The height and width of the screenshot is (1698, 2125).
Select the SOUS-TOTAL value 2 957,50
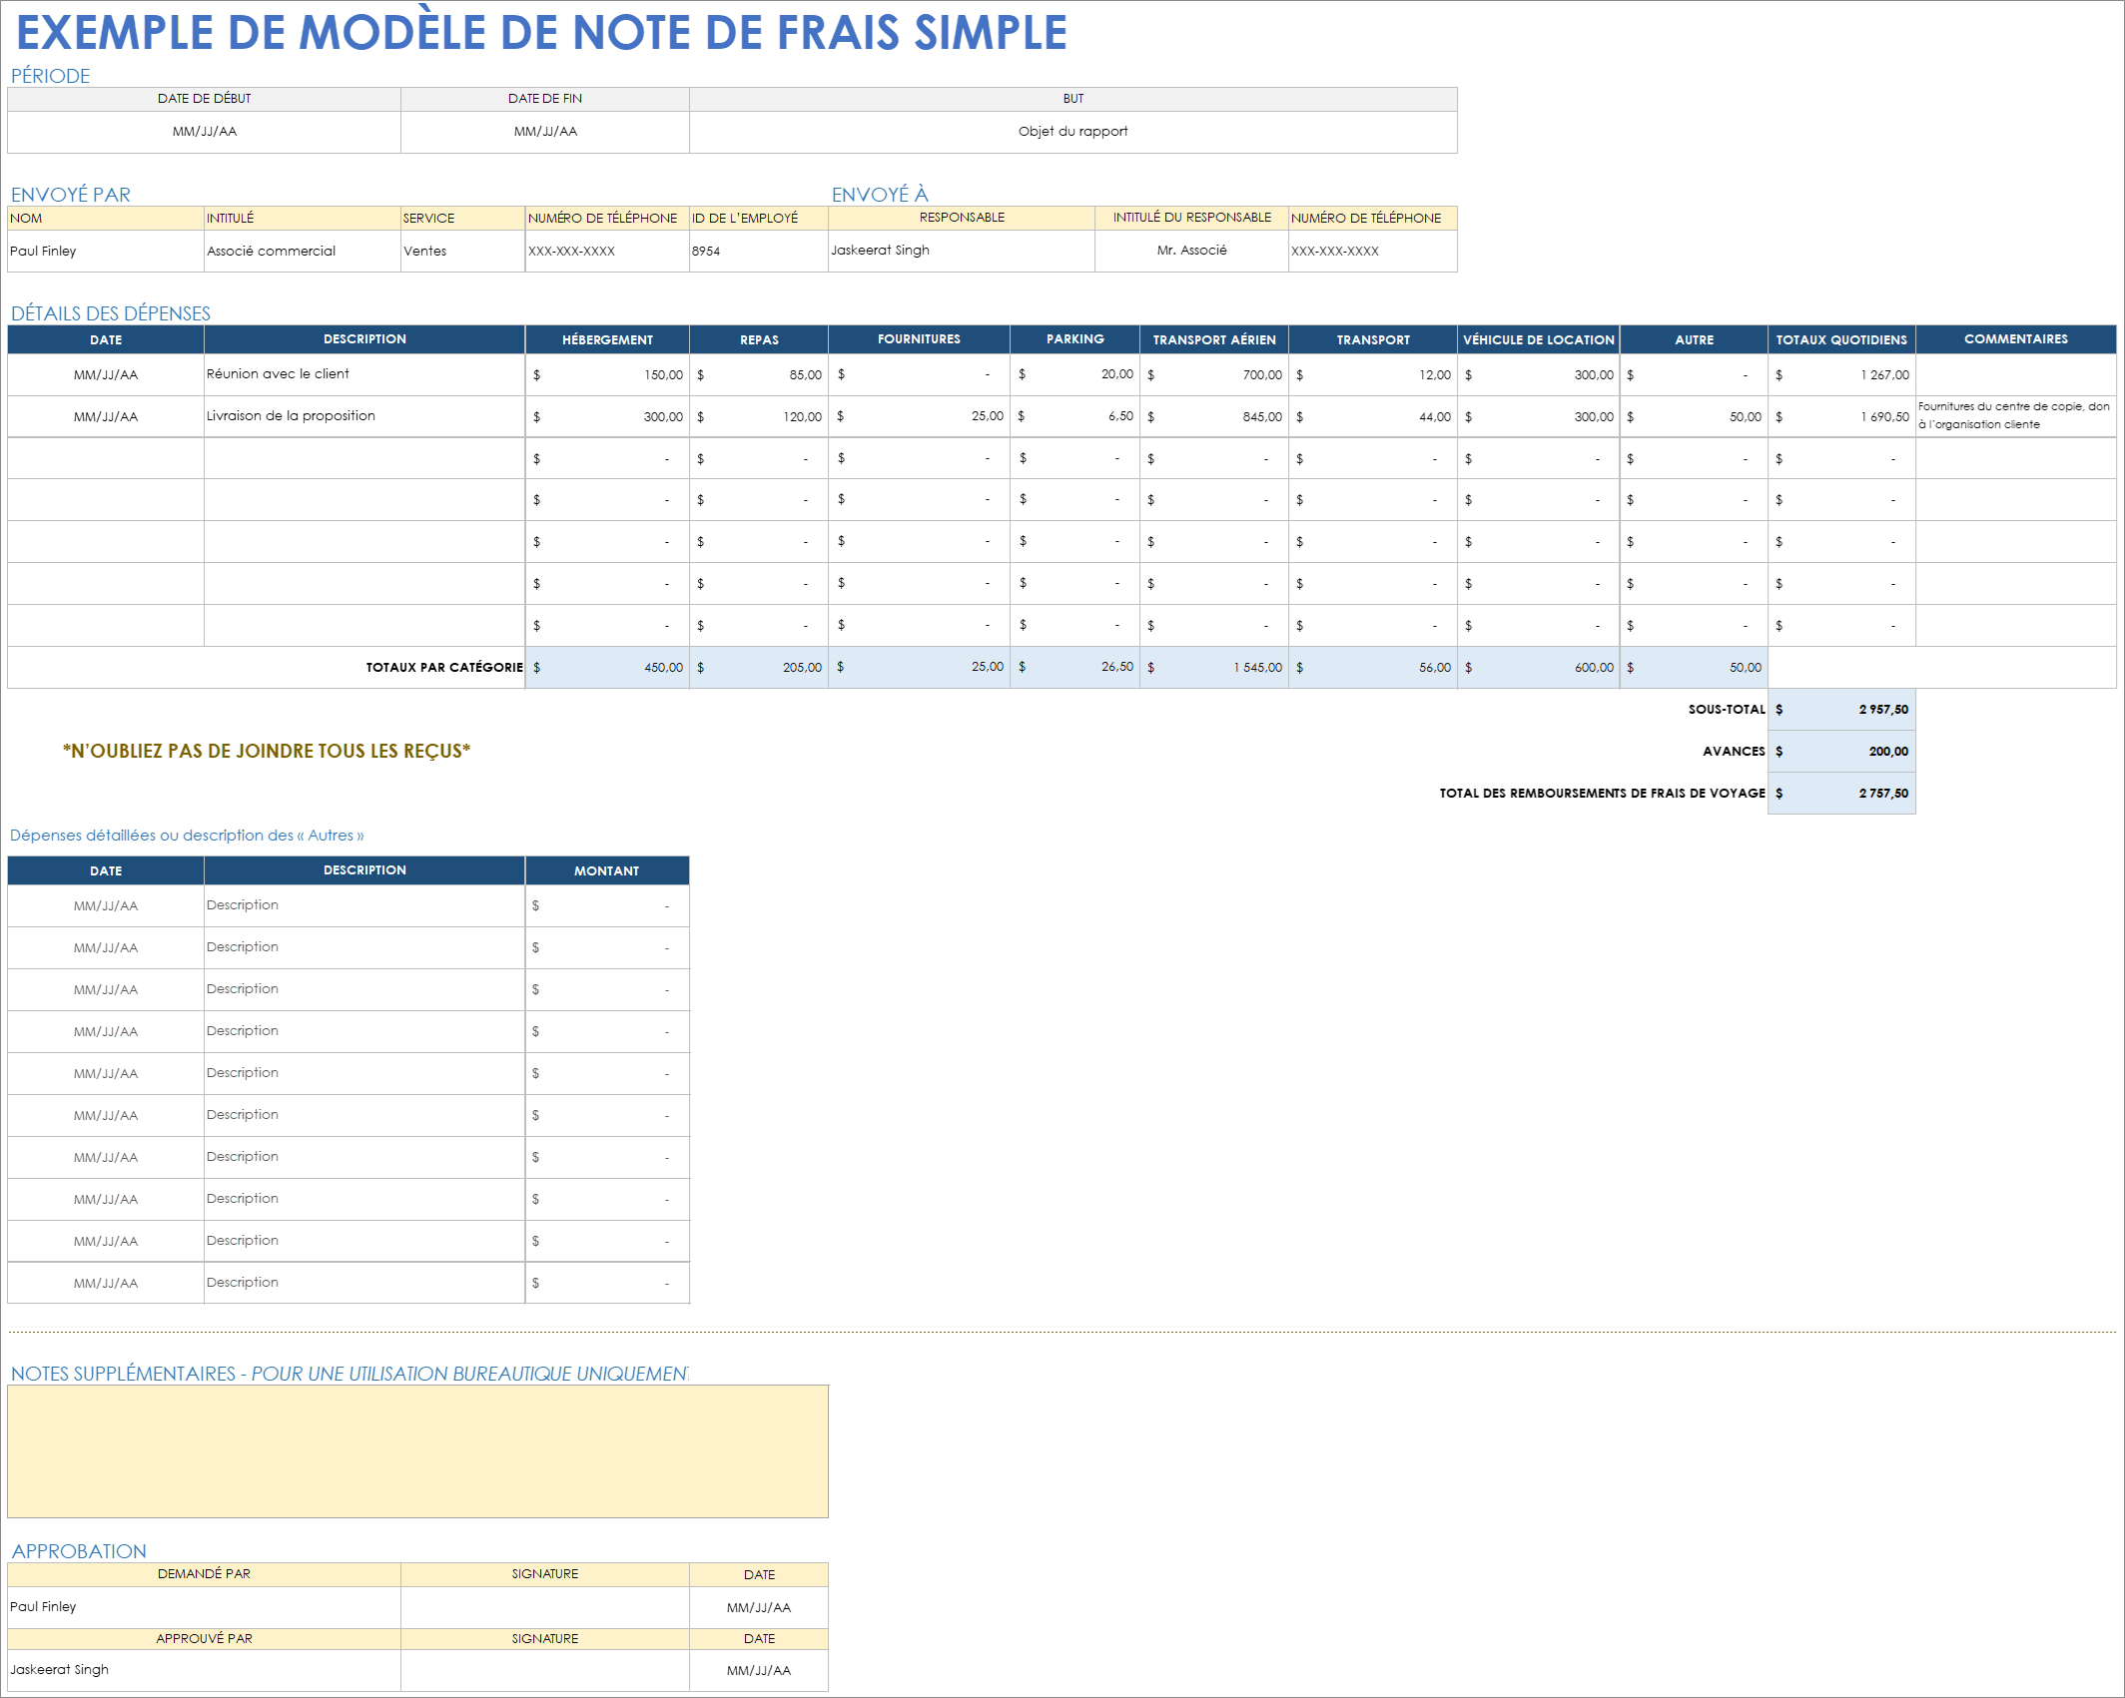tap(1841, 710)
